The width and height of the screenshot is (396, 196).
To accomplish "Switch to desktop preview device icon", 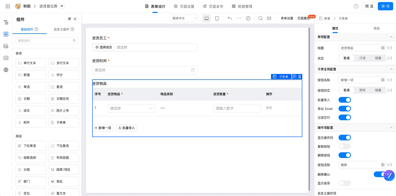I will (207, 18).
